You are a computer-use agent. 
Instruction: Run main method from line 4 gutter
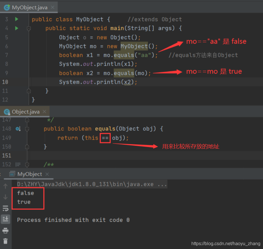click(17, 28)
